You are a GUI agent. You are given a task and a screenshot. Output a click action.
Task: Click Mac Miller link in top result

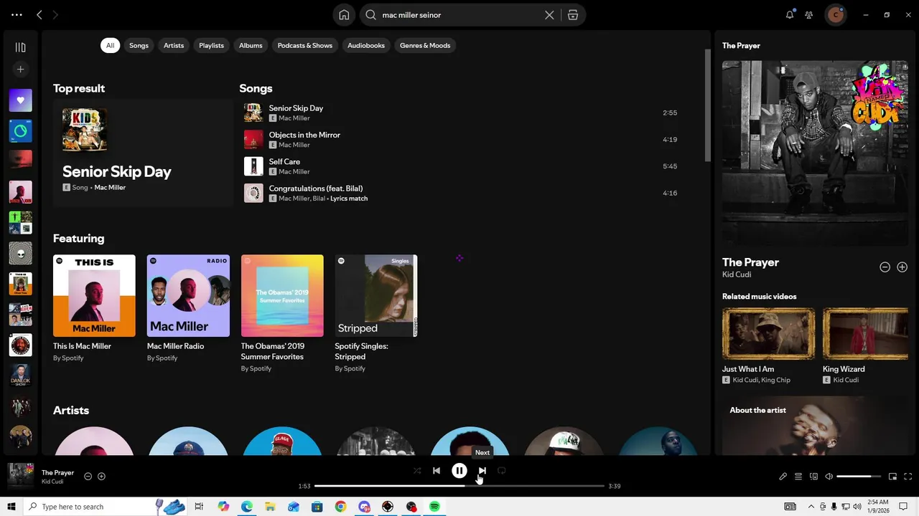click(110, 188)
